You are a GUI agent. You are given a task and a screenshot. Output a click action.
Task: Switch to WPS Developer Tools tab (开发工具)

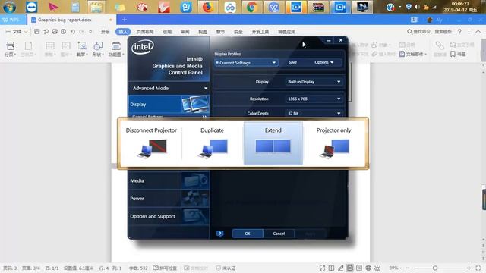260,32
